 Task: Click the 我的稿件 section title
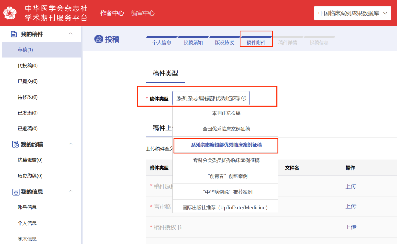coord(32,34)
